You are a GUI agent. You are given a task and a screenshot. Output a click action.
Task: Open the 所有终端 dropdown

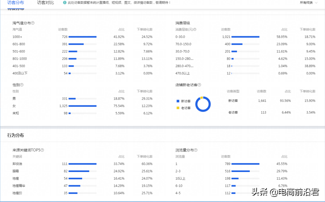click(308, 3)
